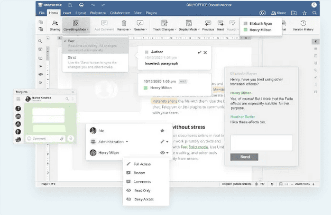331x215 pixels.
Task: Go to Next change
Action: (220, 25)
